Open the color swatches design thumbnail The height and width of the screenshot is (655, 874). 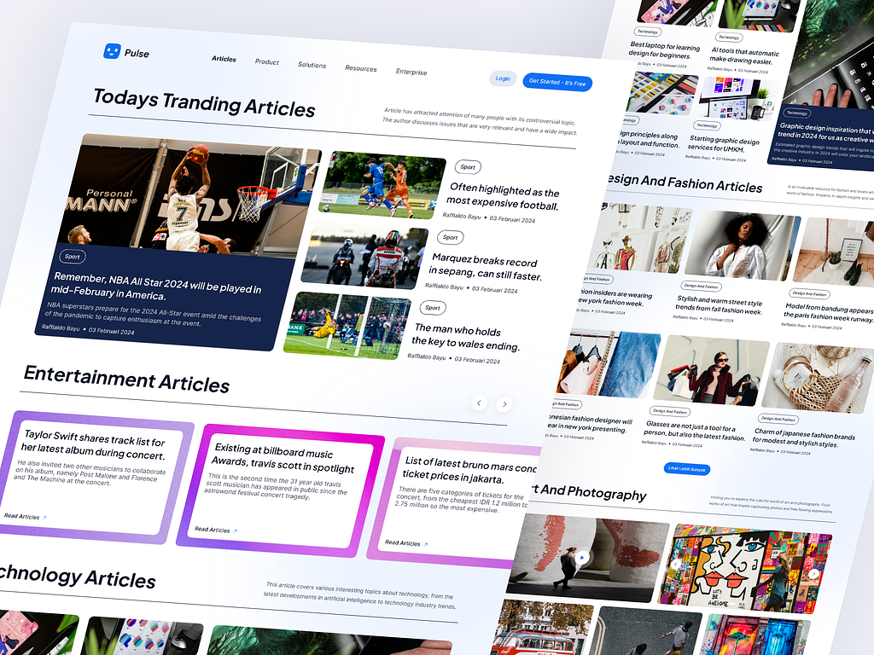(662, 93)
